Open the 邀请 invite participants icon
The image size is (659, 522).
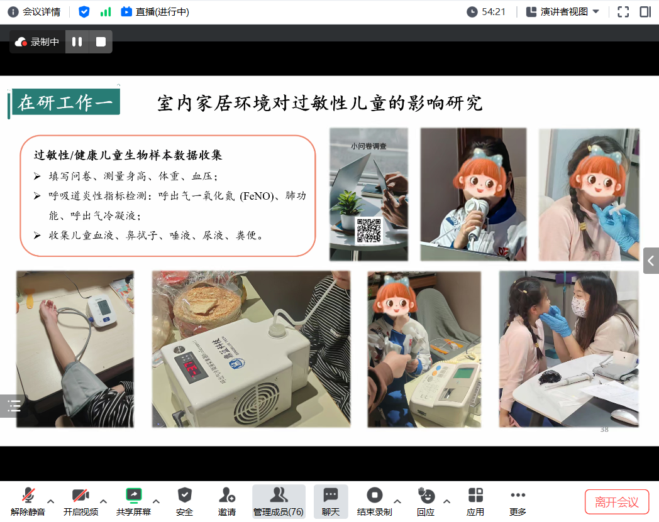click(x=227, y=501)
